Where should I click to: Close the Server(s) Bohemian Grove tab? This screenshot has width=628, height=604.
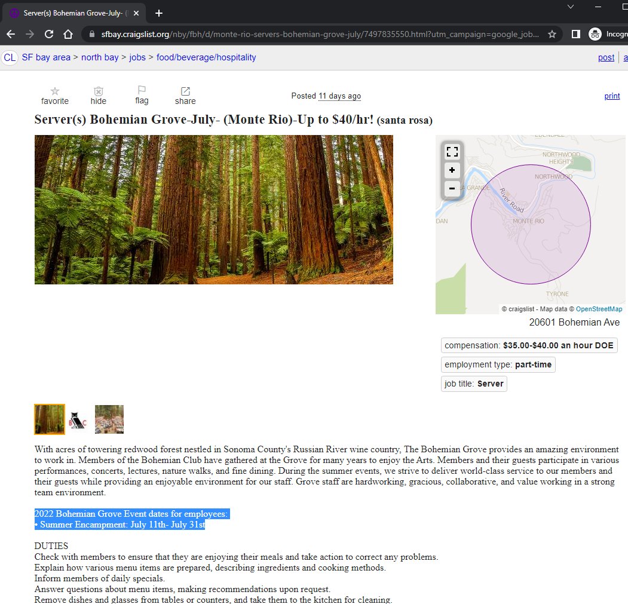click(x=136, y=13)
